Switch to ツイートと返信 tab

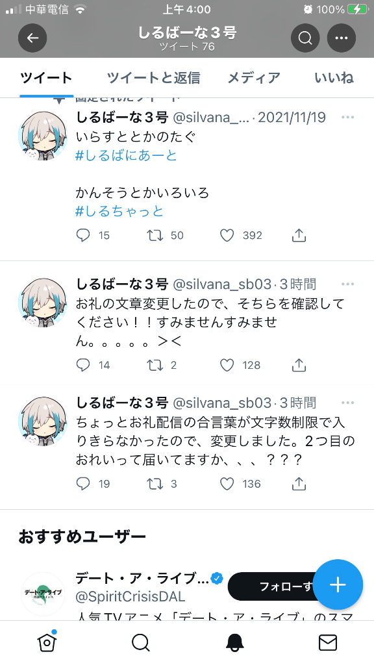tap(153, 78)
